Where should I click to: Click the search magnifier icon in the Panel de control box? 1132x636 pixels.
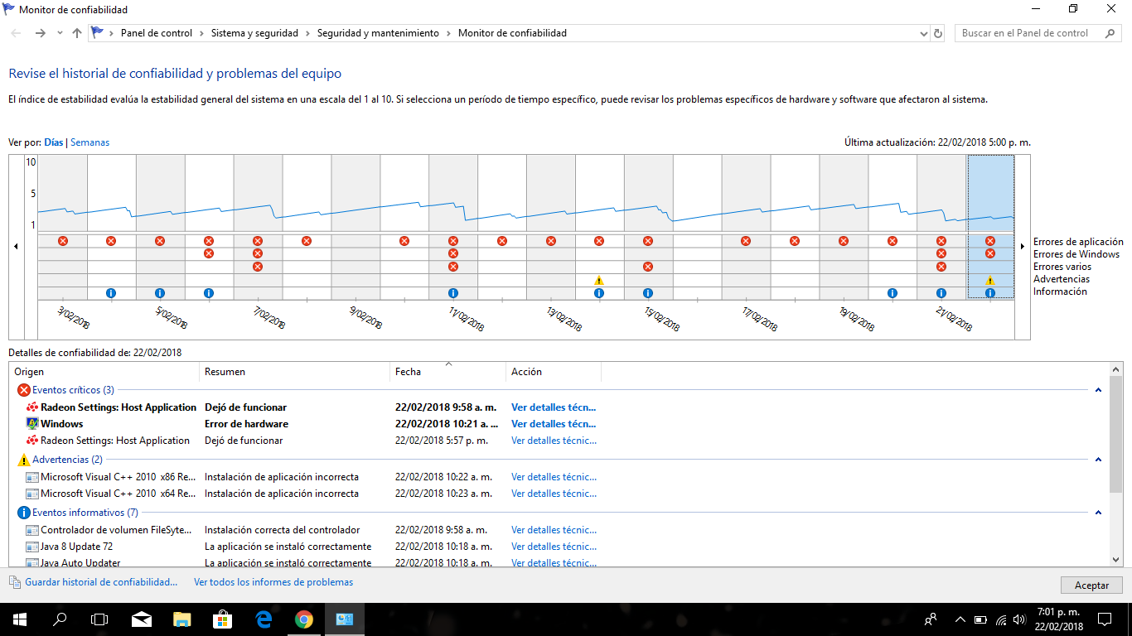pyautogui.click(x=1110, y=33)
